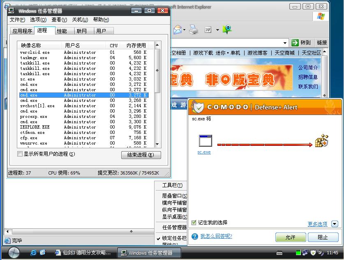Expand the more options arrow in Comodo alert
This screenshot has height=260, width=344.
click(x=335, y=224)
